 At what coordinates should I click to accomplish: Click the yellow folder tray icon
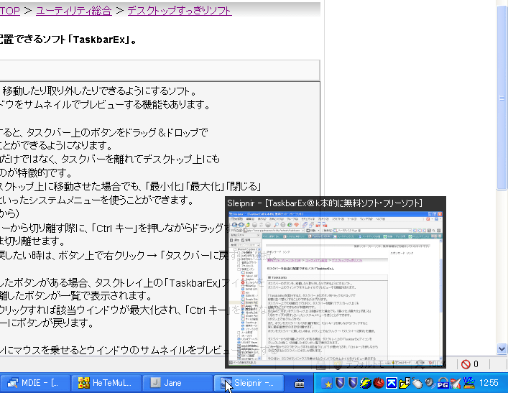coord(405,383)
